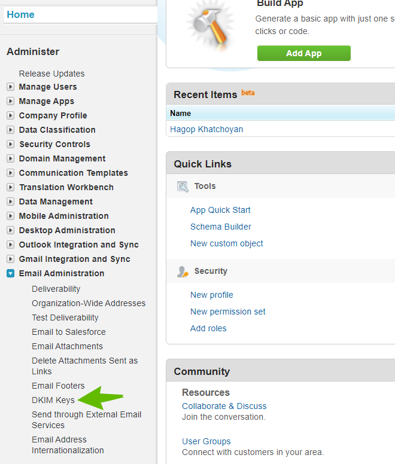Screen dimensions: 395x464
Task: Open the Add roles link
Action: [x=208, y=328]
